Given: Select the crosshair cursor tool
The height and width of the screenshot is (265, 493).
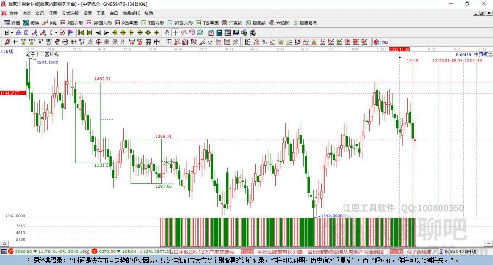Looking at the screenshot, I should click(176, 33).
